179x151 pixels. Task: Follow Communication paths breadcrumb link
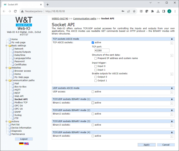[85, 18]
